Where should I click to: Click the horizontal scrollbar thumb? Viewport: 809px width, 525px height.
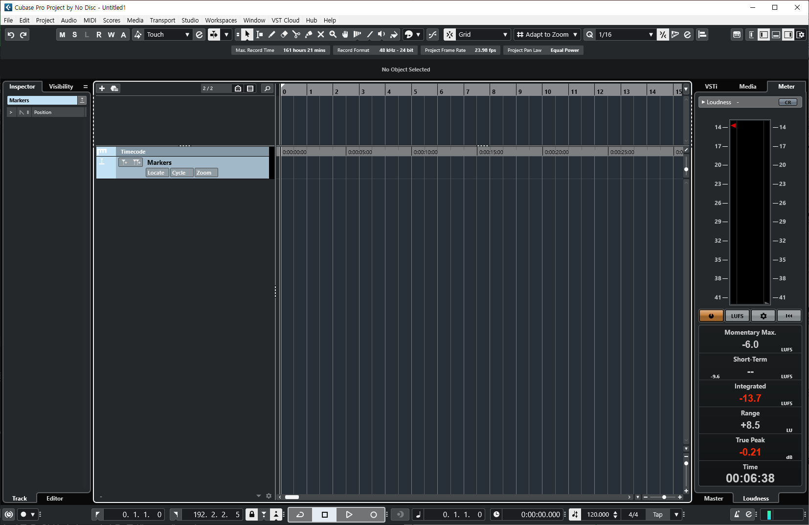click(292, 497)
